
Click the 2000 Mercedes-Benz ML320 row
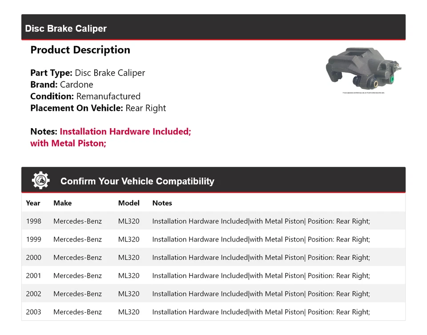pos(213,258)
